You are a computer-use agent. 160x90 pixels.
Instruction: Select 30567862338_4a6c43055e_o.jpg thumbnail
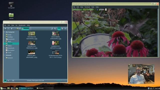[x=32, y=33]
